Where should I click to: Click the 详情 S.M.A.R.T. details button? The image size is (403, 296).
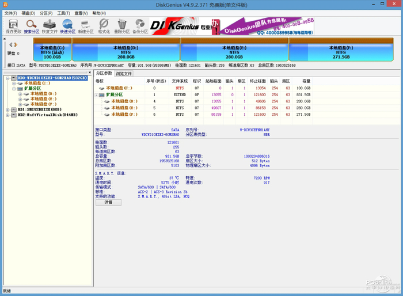[x=108, y=203]
